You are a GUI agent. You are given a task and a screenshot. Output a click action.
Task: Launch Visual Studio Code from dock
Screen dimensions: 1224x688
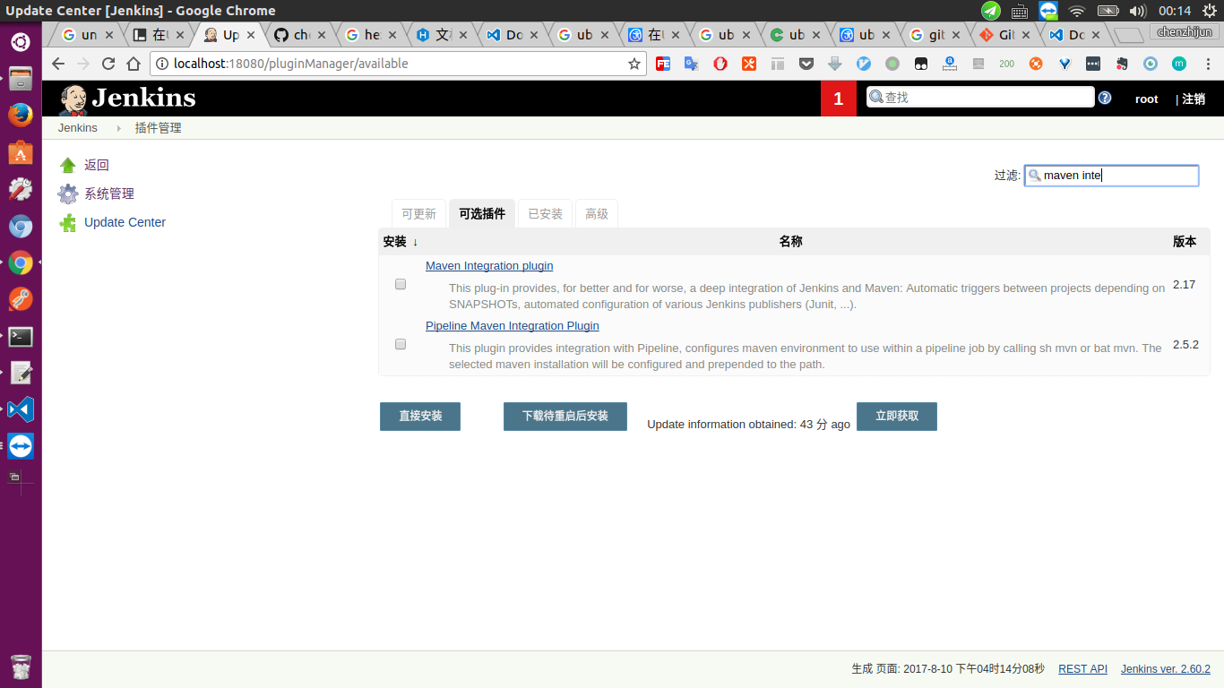pyautogui.click(x=21, y=409)
